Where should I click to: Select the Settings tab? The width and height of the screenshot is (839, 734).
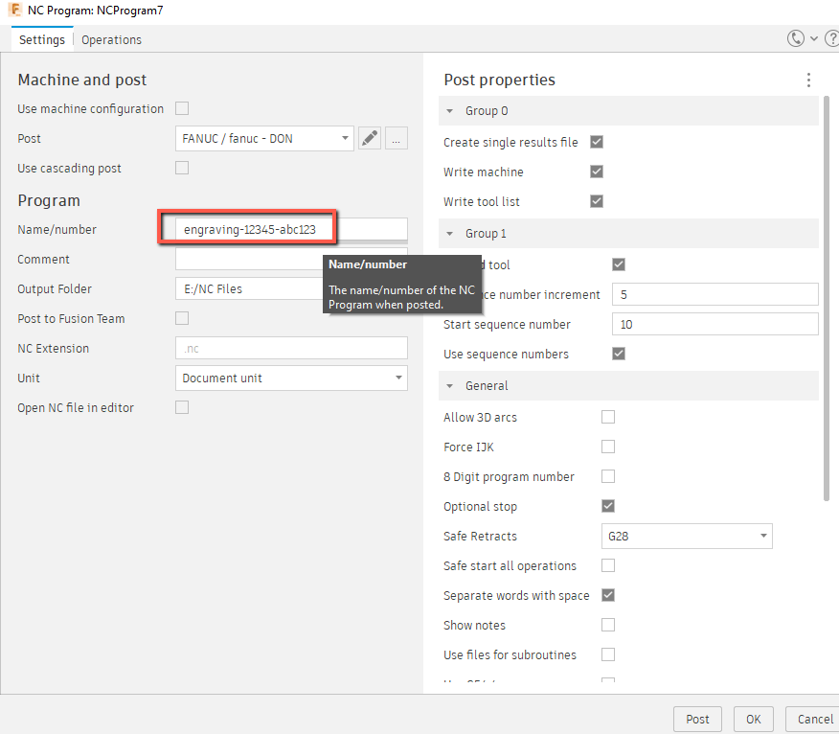point(41,40)
